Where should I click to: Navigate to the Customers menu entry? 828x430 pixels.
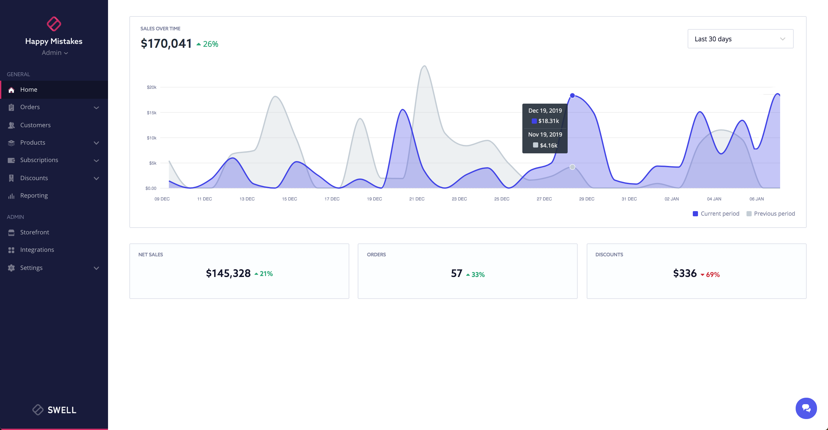coord(35,125)
